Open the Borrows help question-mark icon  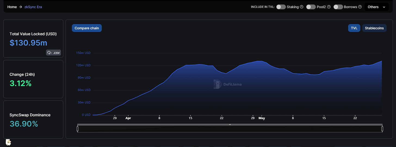pyautogui.click(x=360, y=7)
